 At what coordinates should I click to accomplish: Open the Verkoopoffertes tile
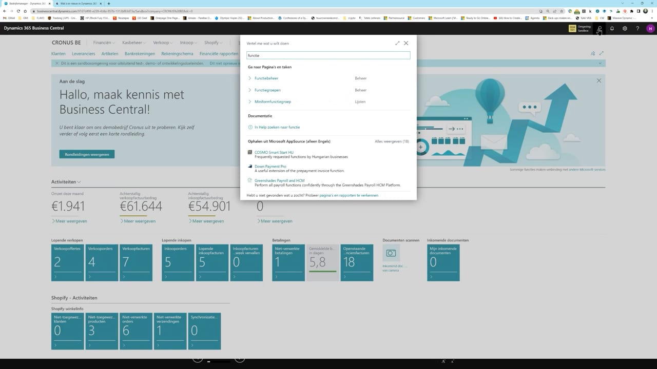67,263
